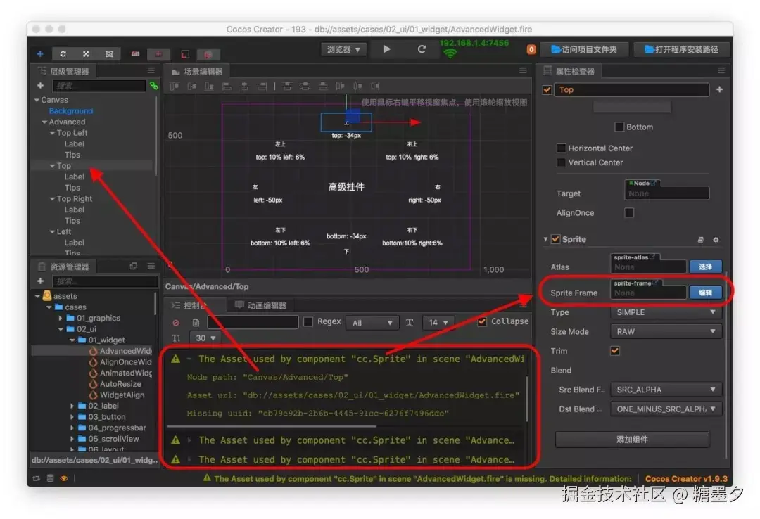The width and height of the screenshot is (760, 519).
Task: Click the eye icon in the bottom status bar
Action: [64, 478]
